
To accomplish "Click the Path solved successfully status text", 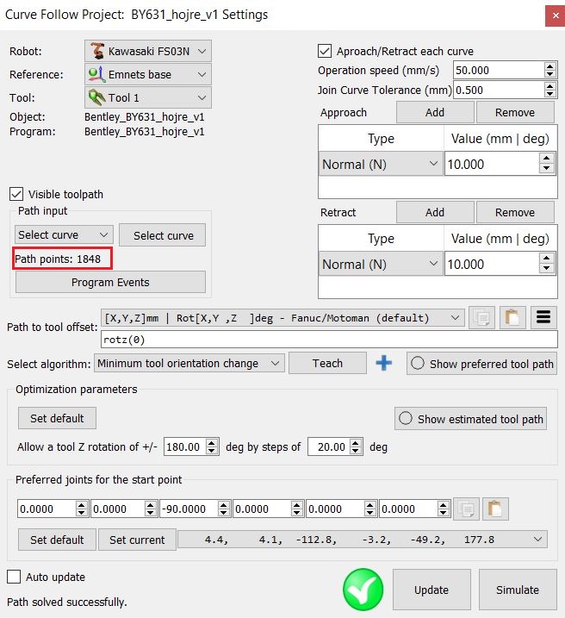I will [67, 602].
